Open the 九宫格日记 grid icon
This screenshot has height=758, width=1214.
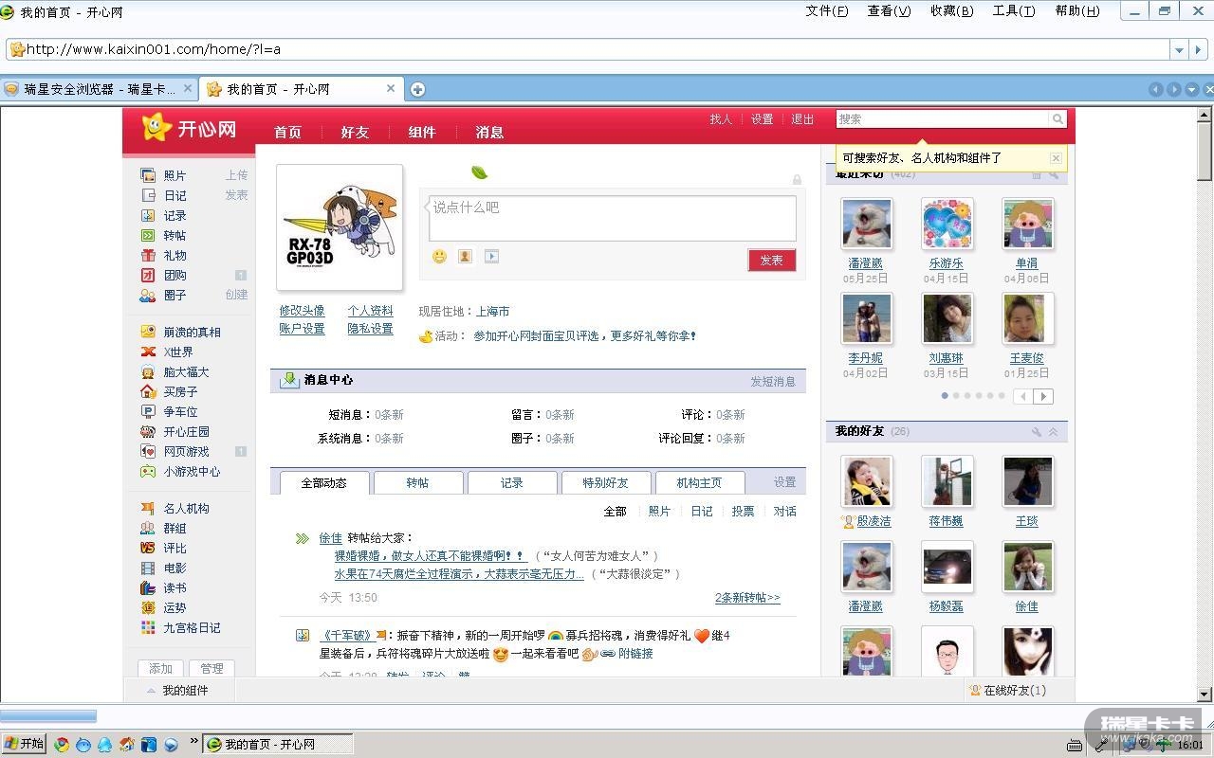pos(148,627)
